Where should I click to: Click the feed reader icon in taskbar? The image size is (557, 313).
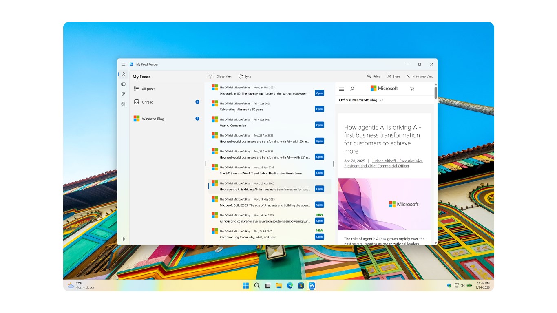[312, 285]
